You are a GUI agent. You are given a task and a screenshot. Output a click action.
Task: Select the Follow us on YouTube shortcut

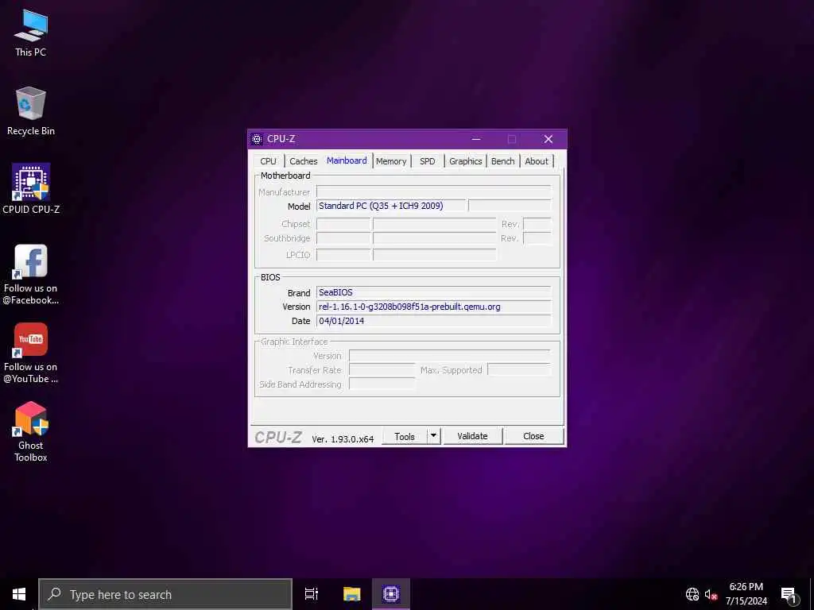[x=31, y=353]
